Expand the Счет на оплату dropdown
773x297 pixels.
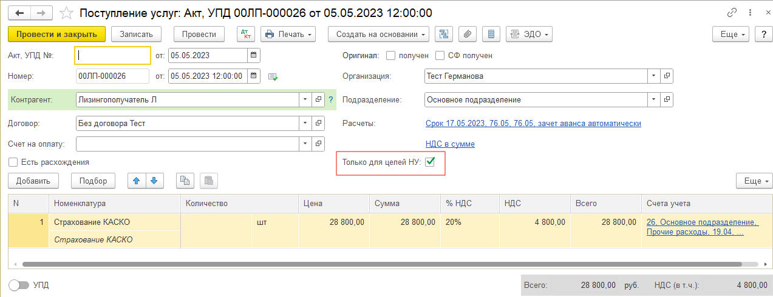(x=304, y=144)
